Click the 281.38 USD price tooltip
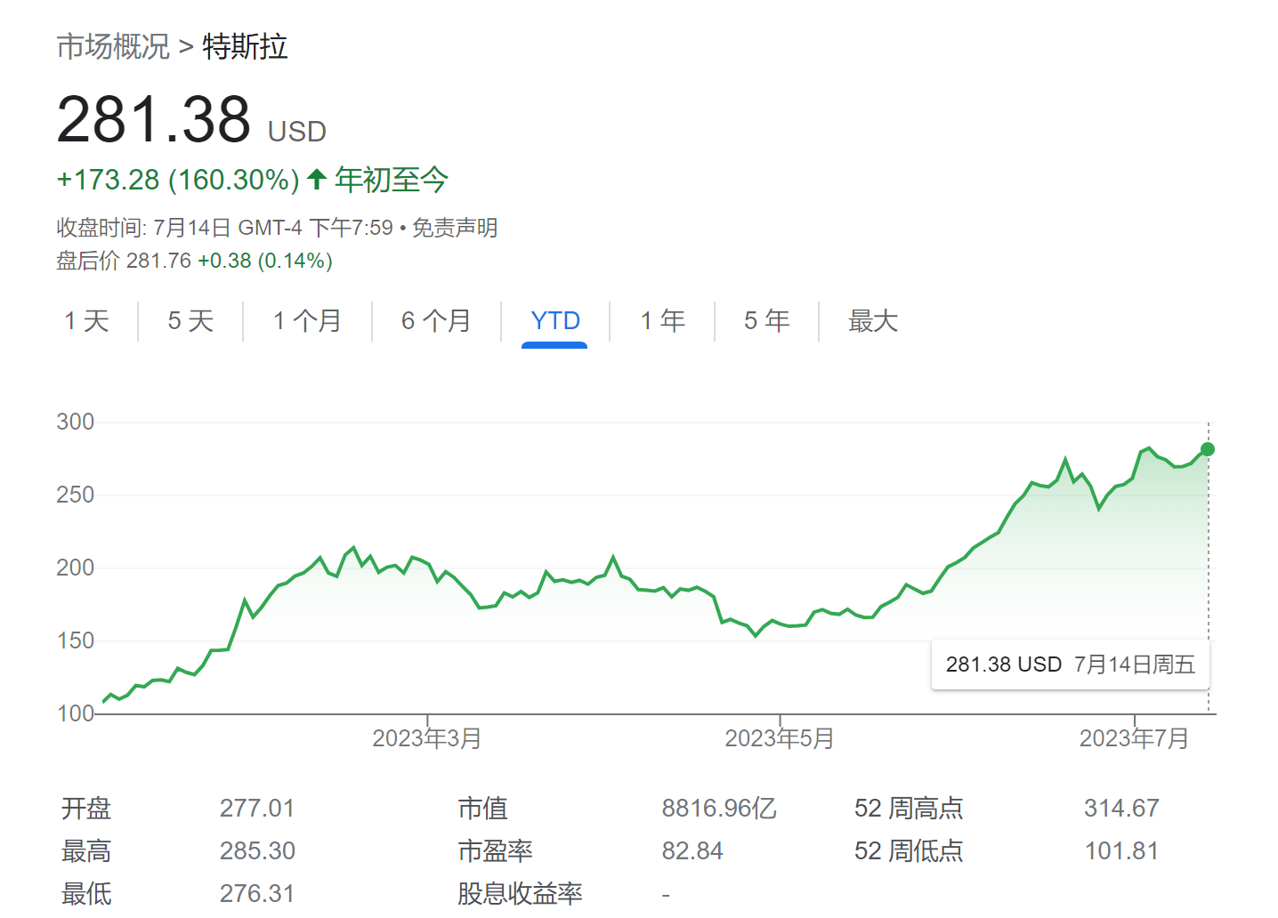 pos(1069,664)
